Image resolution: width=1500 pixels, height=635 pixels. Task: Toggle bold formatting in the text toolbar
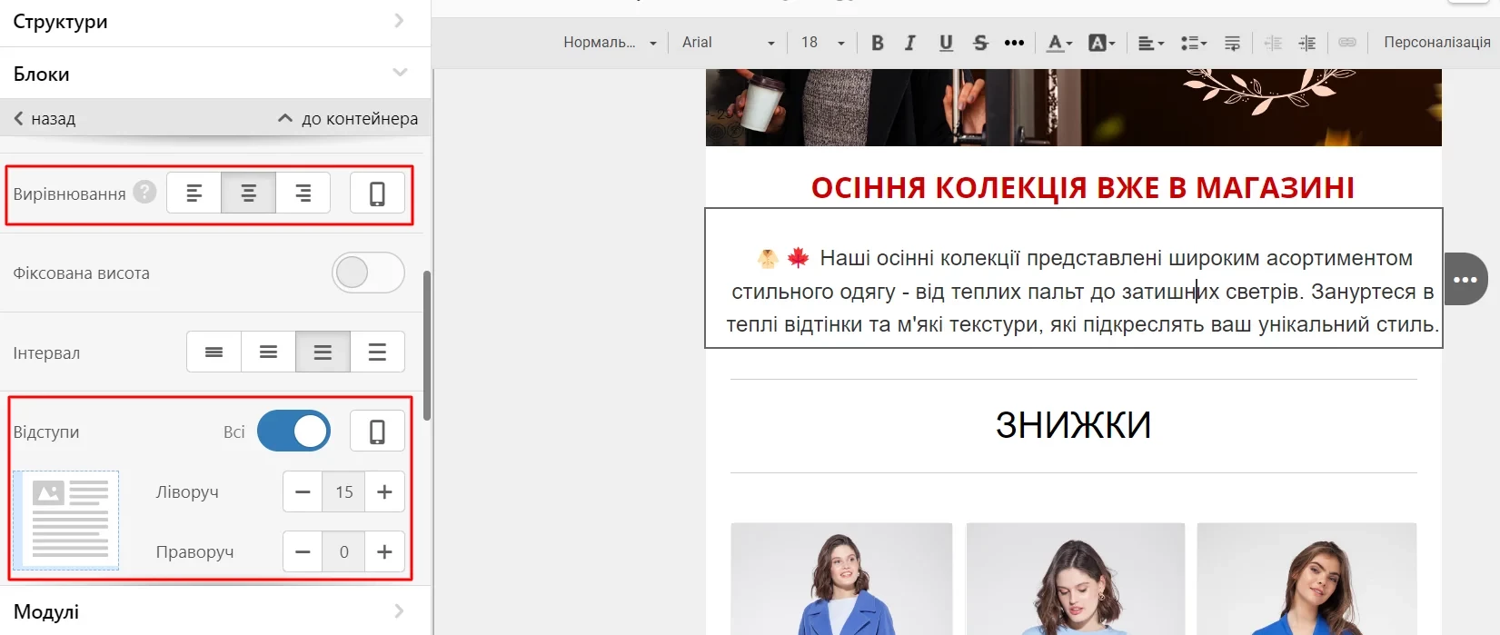pos(877,43)
